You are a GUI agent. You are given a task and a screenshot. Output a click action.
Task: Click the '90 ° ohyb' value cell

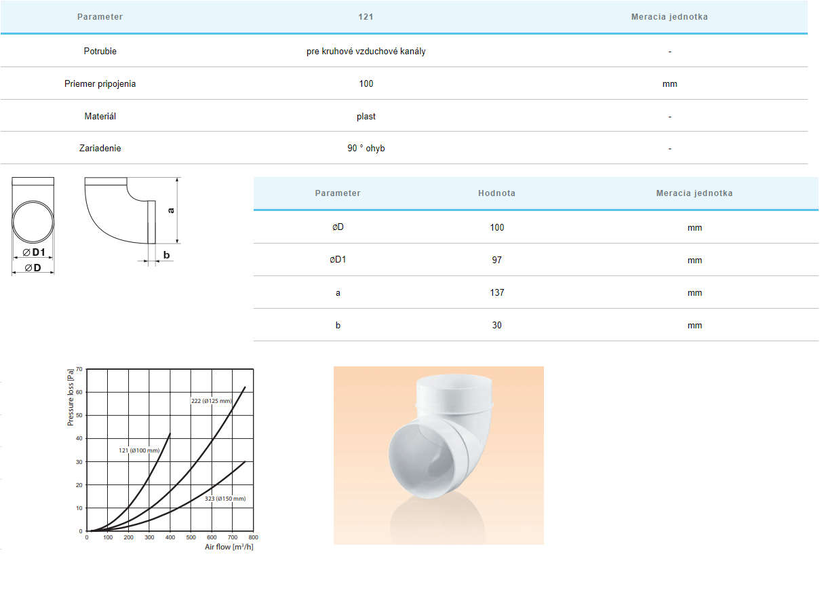[366, 149]
